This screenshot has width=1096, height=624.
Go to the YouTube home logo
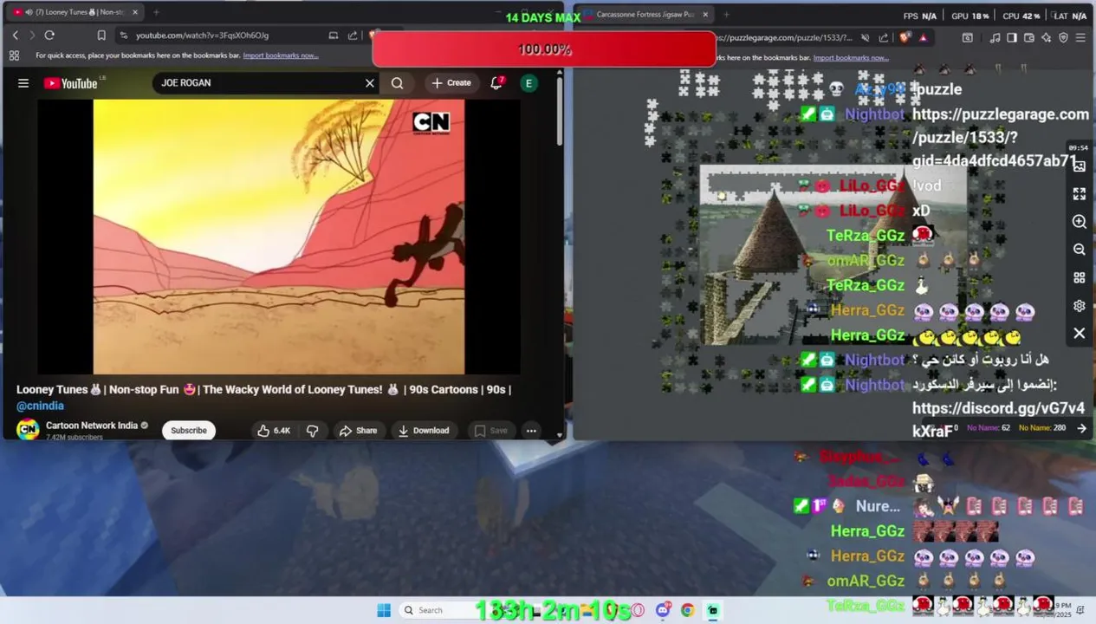71,83
